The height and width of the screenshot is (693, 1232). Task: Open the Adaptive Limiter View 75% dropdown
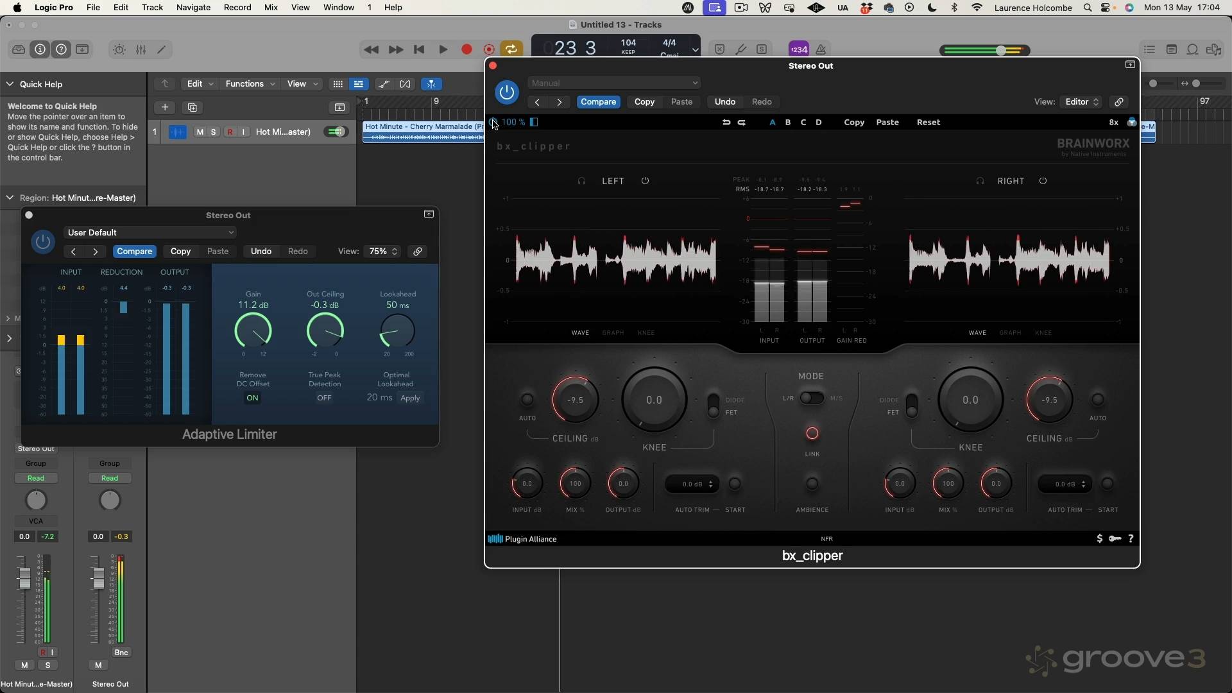[383, 252]
